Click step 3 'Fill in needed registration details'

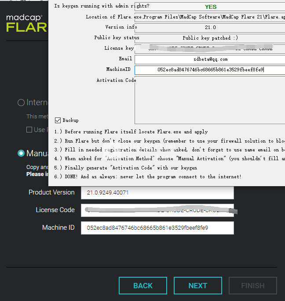tap(169, 150)
